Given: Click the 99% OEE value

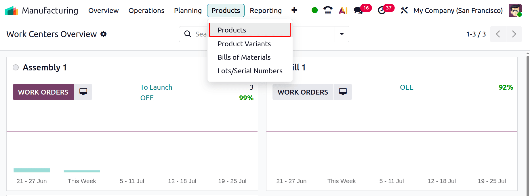Looking at the screenshot, I should pos(246,98).
